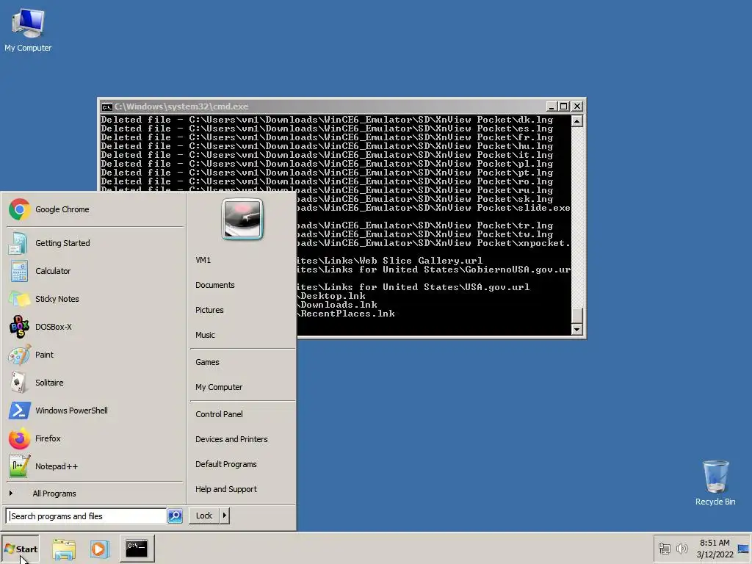
Task: Click cmd scrollbar down arrow
Action: point(577,329)
